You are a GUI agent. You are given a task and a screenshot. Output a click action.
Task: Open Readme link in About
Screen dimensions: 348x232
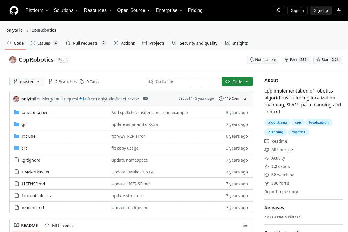276,141
